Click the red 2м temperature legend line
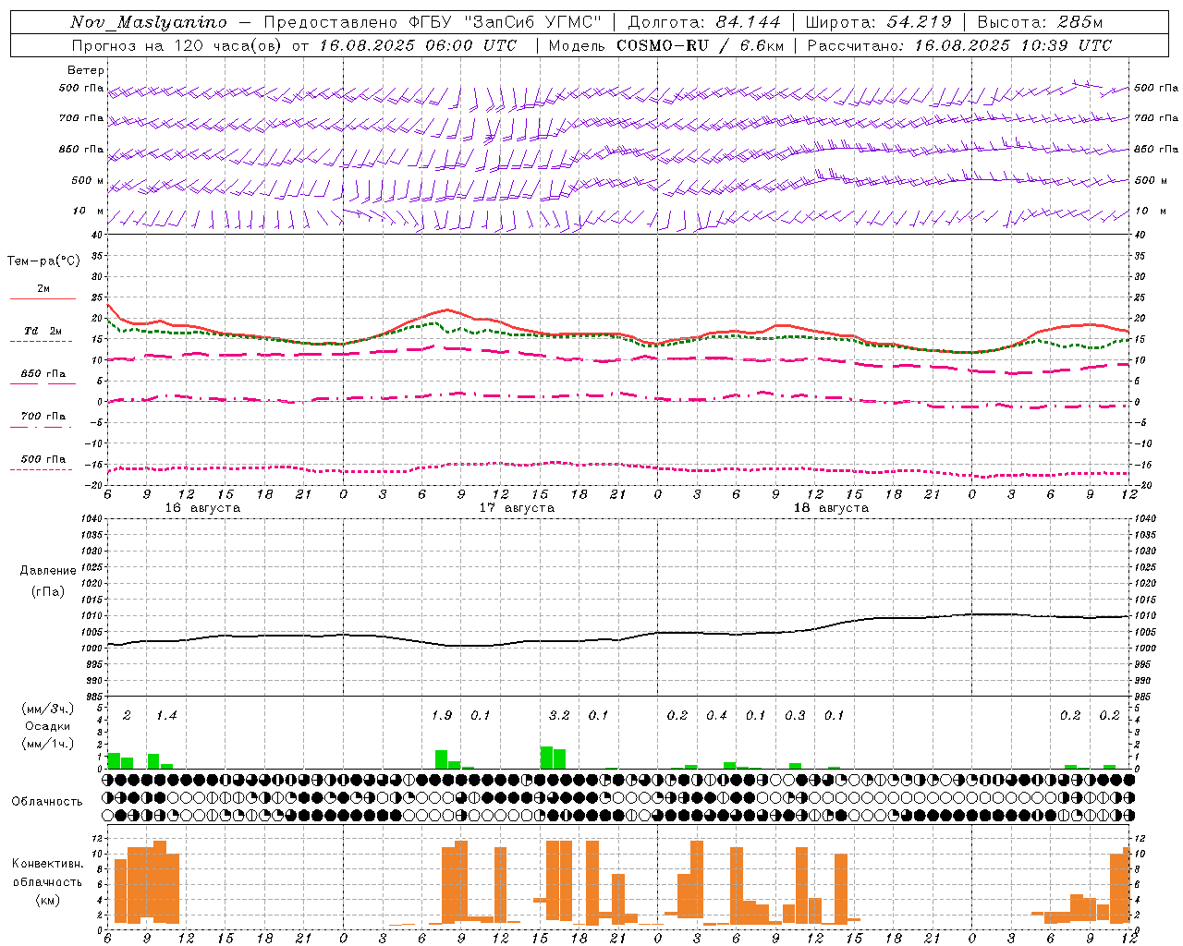 point(43,298)
